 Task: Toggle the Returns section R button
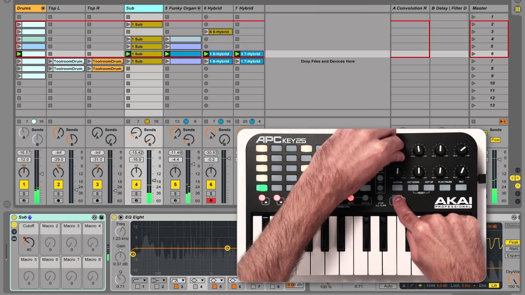pos(518,178)
